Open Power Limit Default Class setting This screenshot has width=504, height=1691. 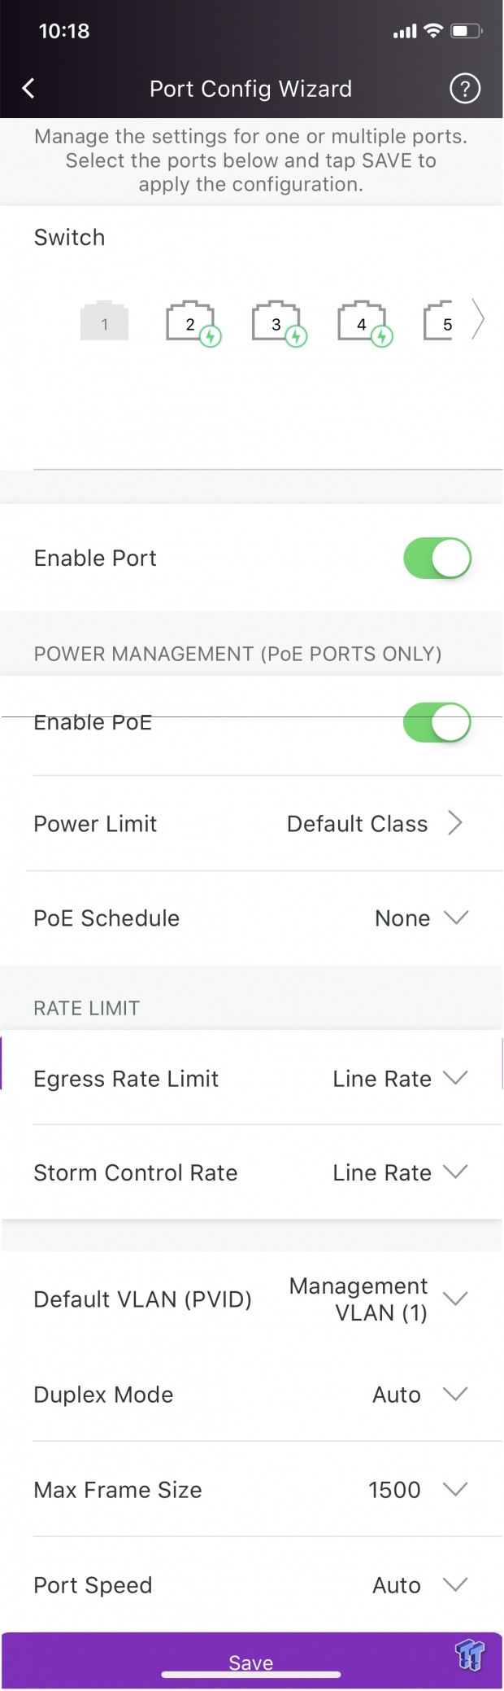click(x=251, y=824)
